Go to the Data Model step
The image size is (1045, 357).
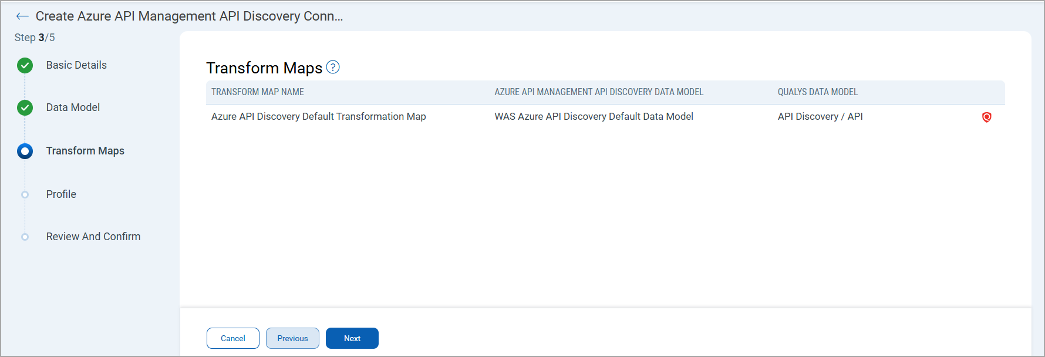click(73, 107)
